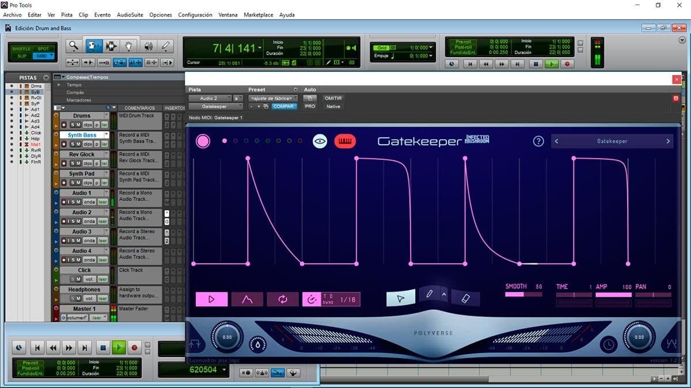
Task: Toggle Gatekeeper eye visibility button
Action: (x=320, y=141)
